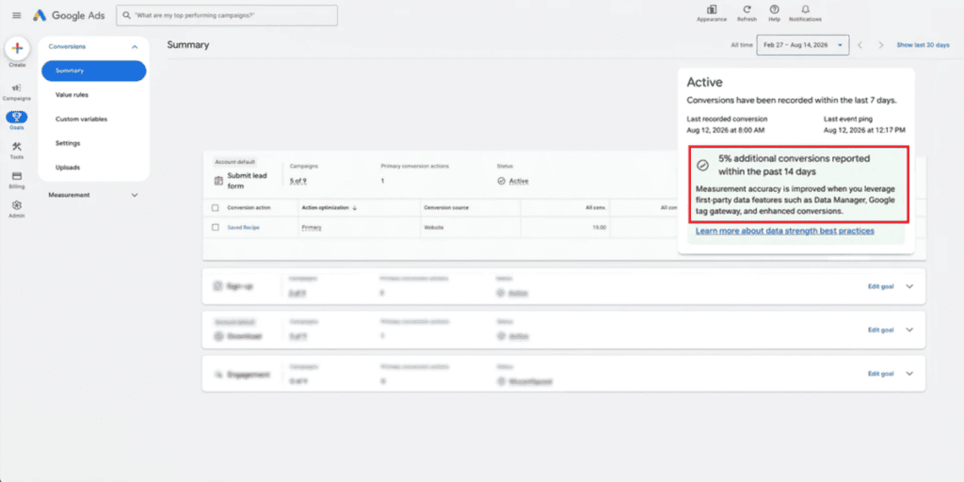Viewport: 964px width, 482px height.
Task: Open the hamburger main menu
Action: click(17, 15)
